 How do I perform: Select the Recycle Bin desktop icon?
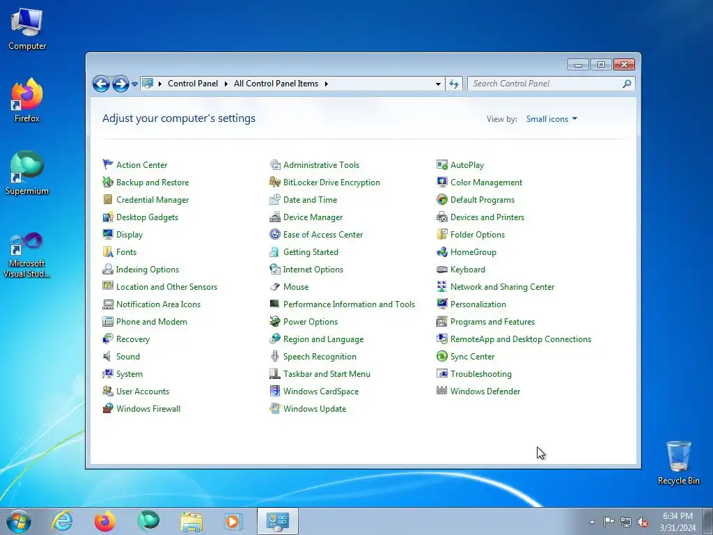coord(678,463)
